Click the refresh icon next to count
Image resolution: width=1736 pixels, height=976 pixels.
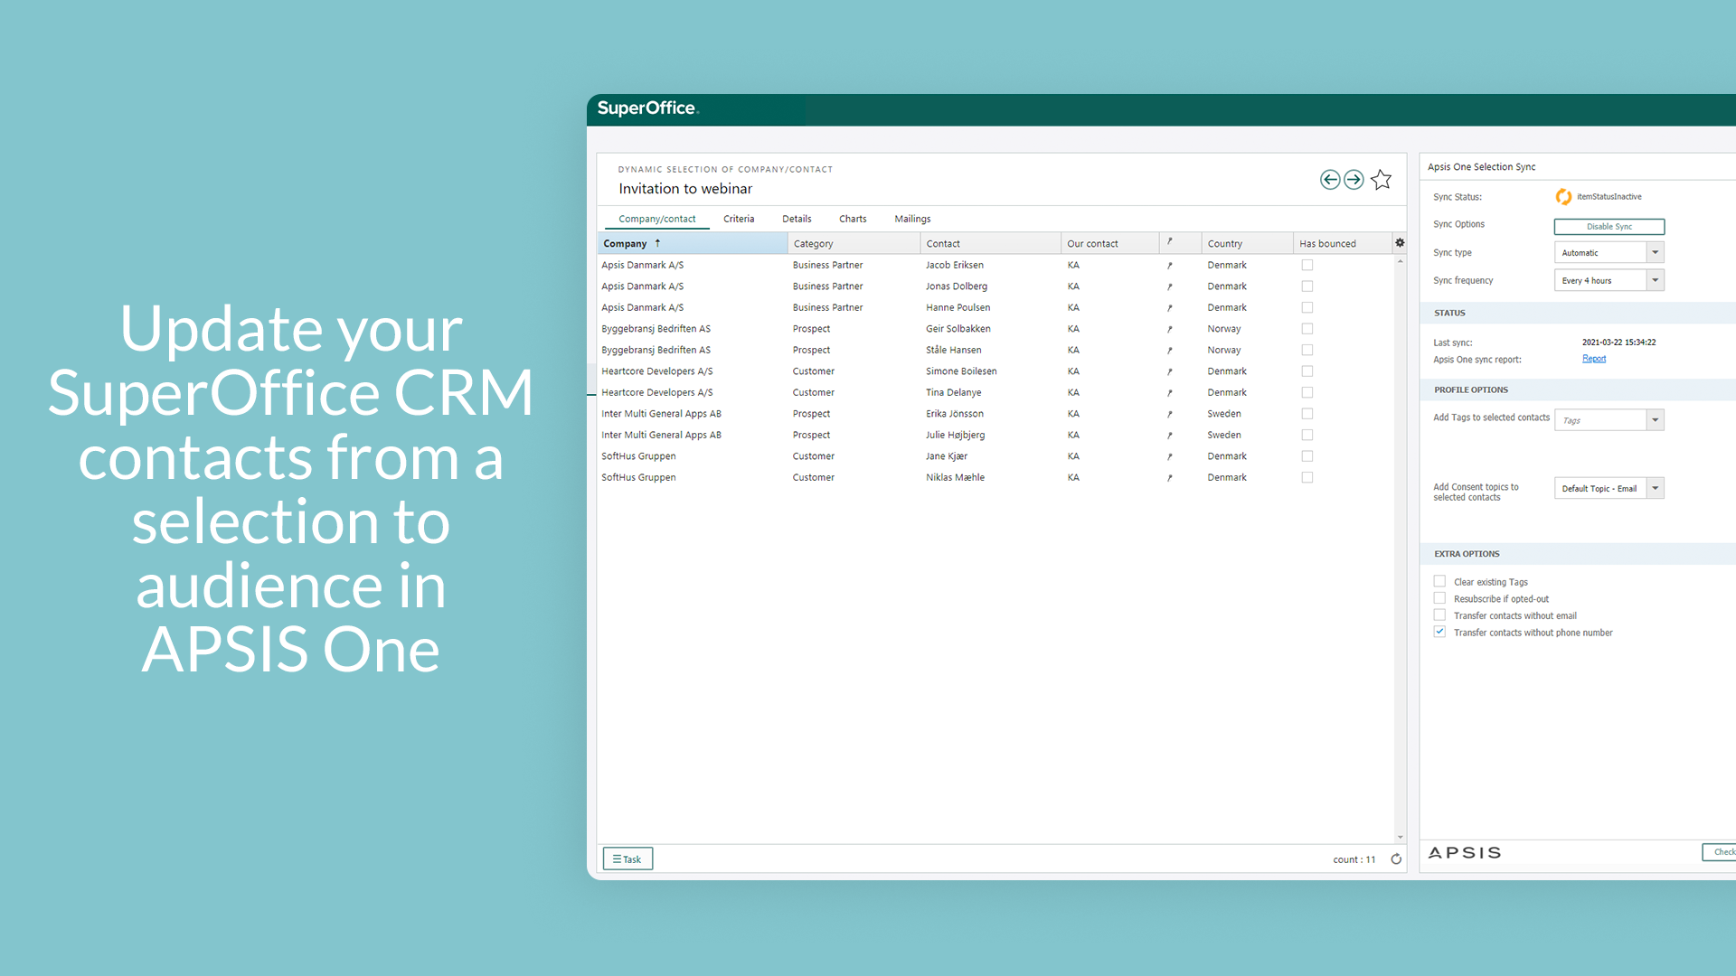(1396, 859)
